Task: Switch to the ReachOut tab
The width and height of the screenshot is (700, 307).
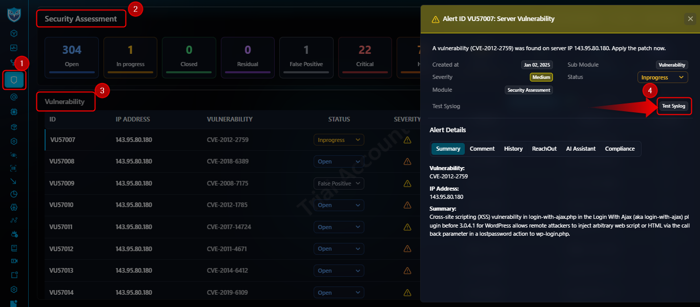Action: coord(544,149)
